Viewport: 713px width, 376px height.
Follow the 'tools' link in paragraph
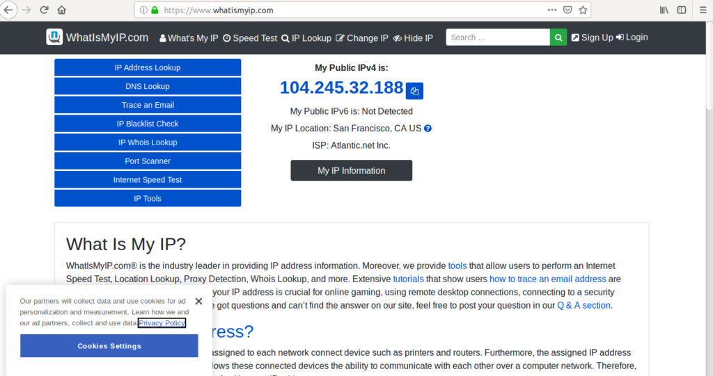(457, 265)
